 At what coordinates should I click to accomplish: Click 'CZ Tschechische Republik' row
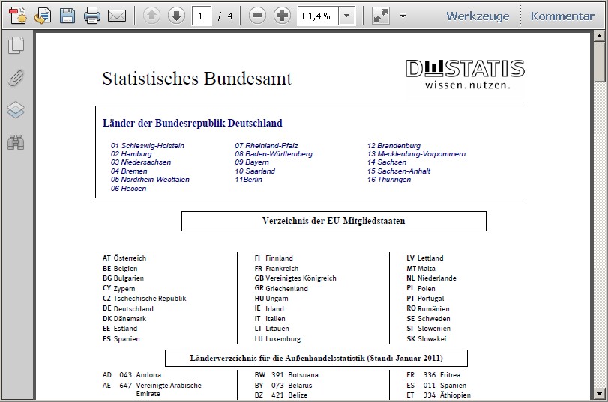[x=144, y=299]
